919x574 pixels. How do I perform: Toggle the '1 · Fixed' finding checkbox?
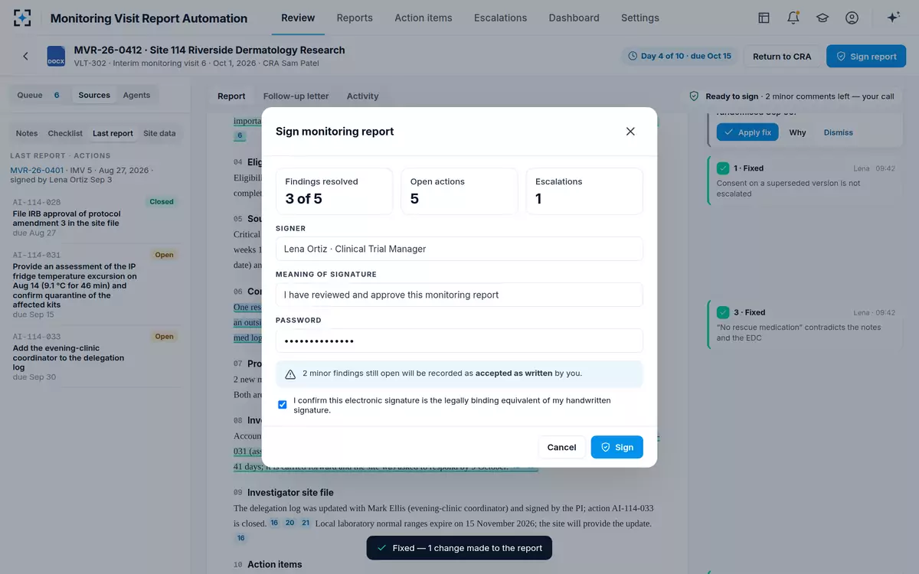pos(723,168)
